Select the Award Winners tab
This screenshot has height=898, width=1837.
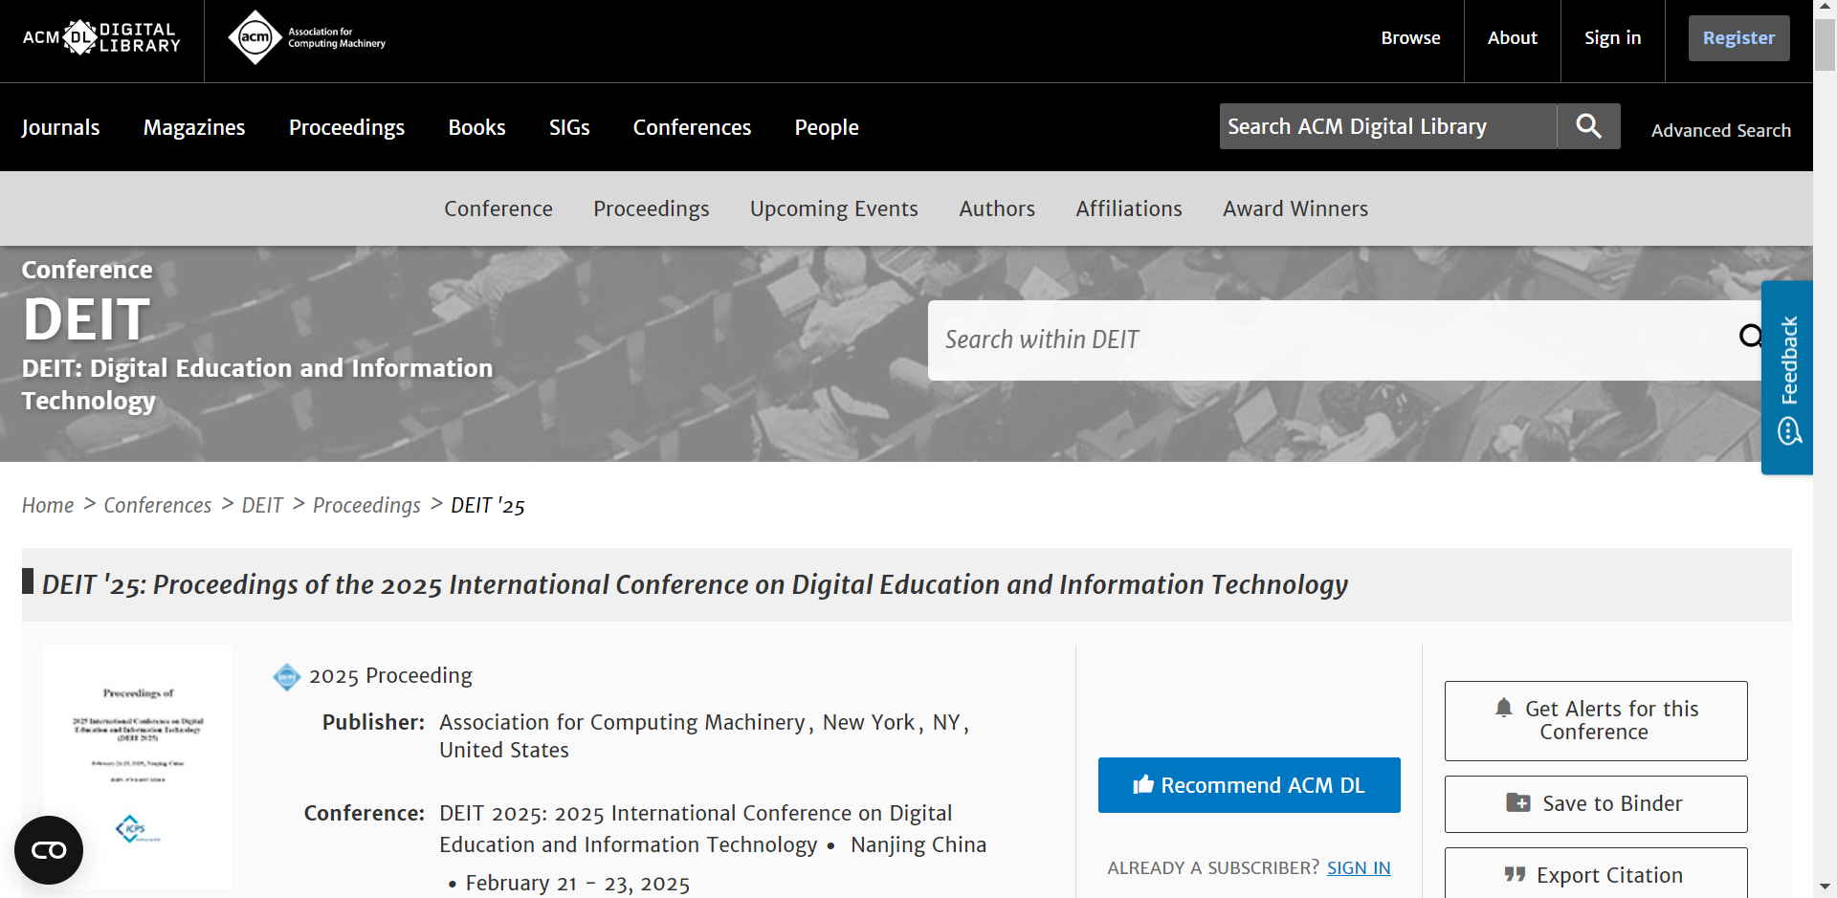point(1295,208)
